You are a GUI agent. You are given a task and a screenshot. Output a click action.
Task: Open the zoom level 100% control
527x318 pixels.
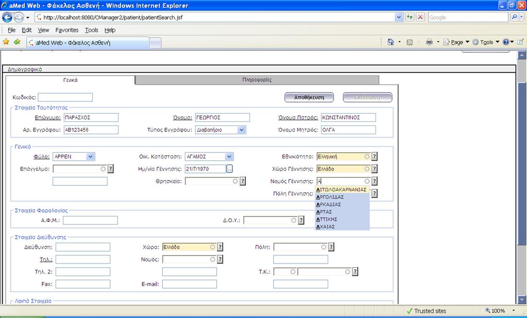(x=500, y=311)
